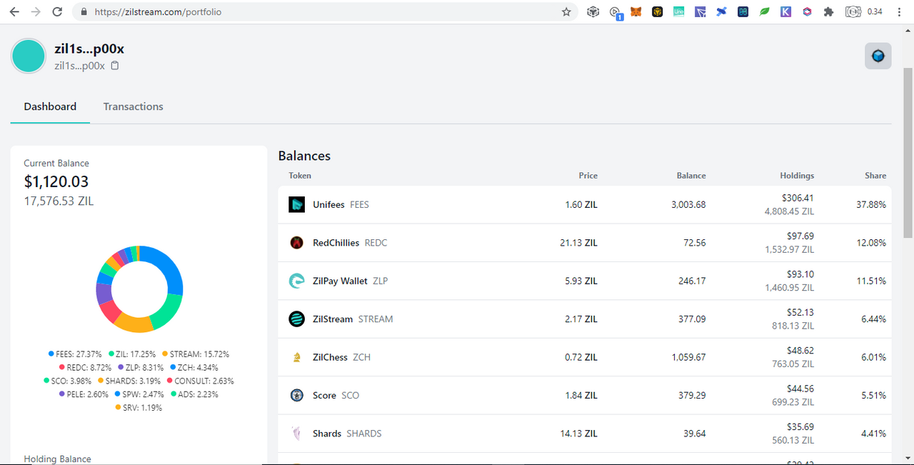914x465 pixels.
Task: Click the browser forward arrow
Action: click(36, 11)
